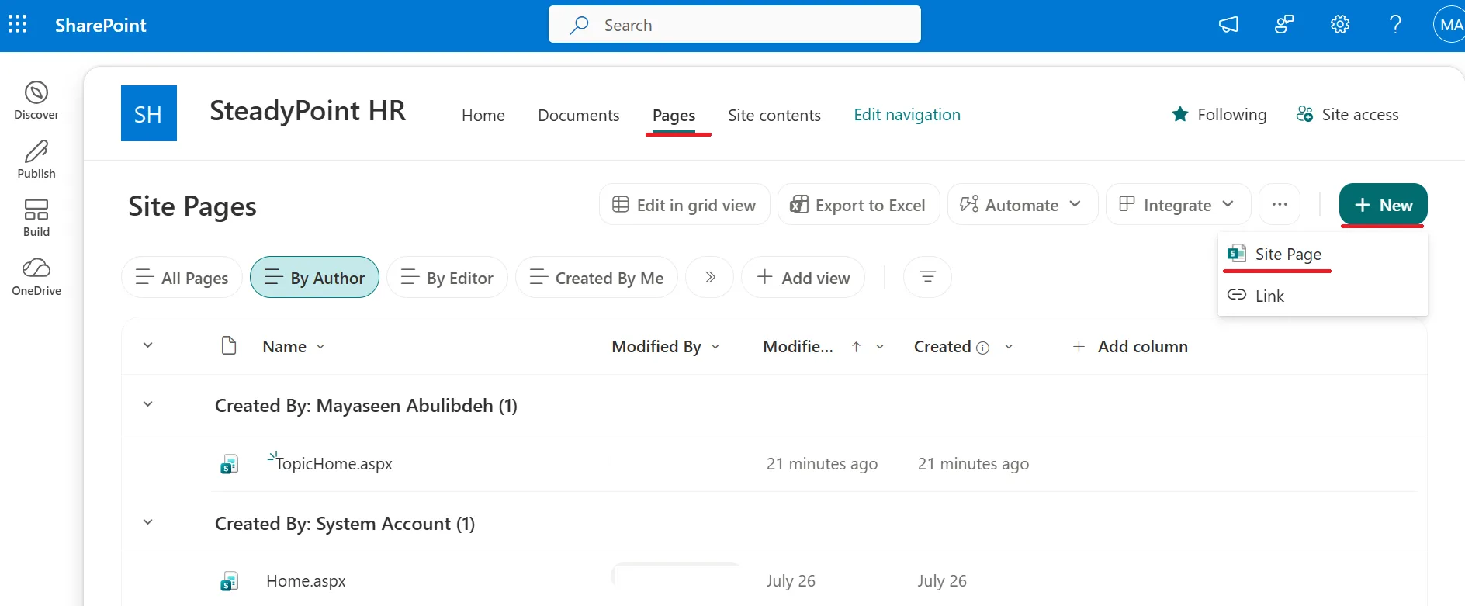
Task: Choose Link from New menu
Action: (1323, 296)
